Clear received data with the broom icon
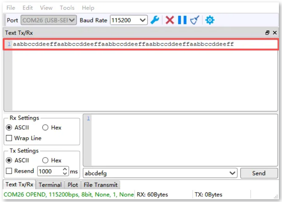This screenshot has width=282, height=202. (x=194, y=20)
